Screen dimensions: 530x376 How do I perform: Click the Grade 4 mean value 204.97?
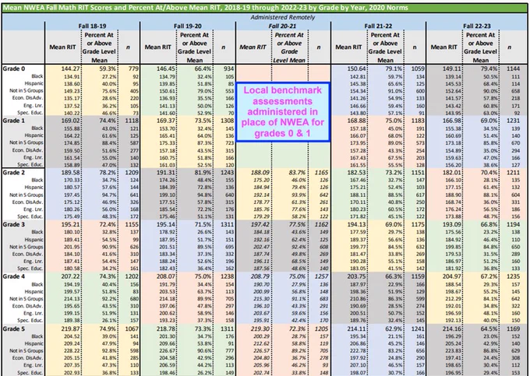tap(451, 276)
